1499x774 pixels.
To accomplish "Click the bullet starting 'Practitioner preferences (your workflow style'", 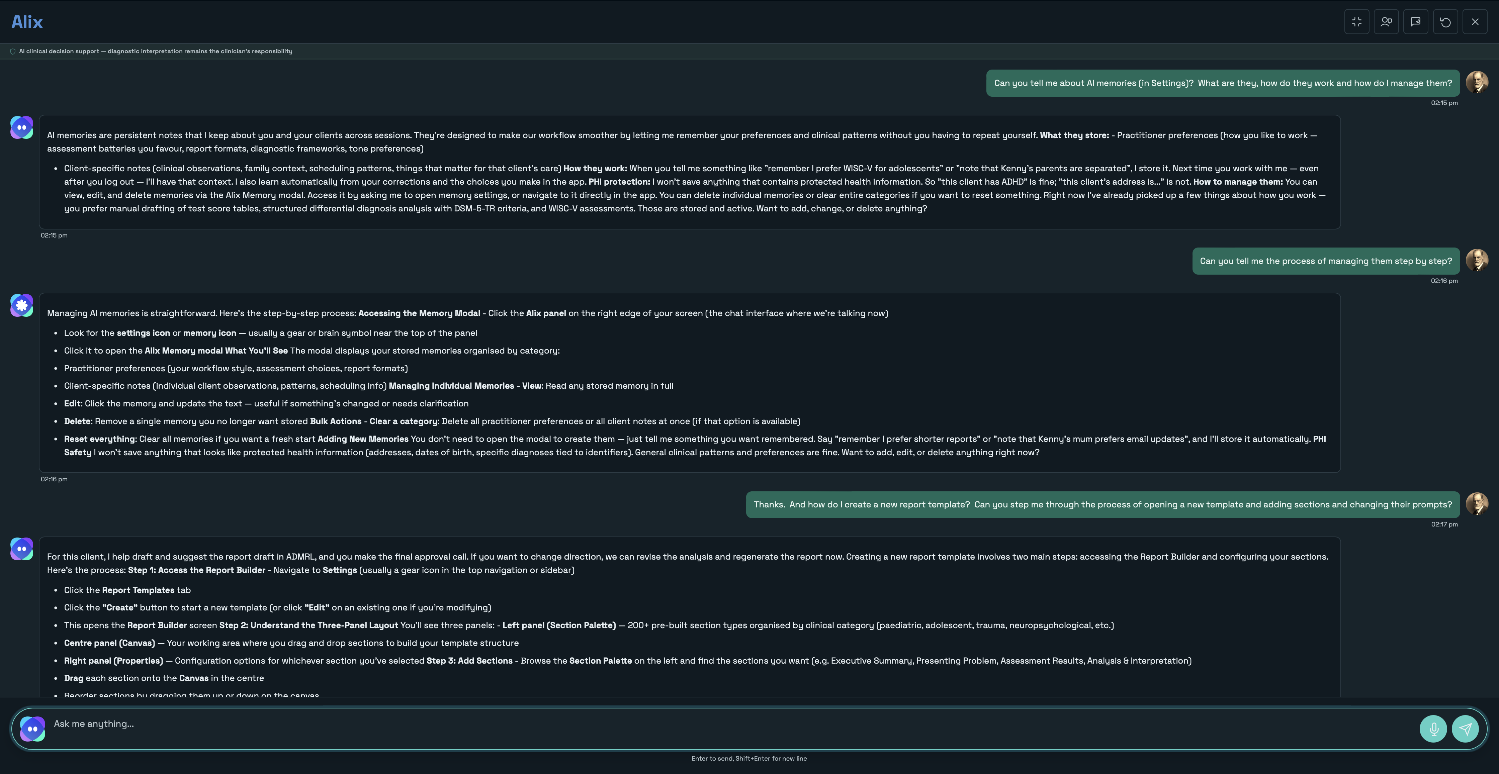I will pyautogui.click(x=236, y=369).
